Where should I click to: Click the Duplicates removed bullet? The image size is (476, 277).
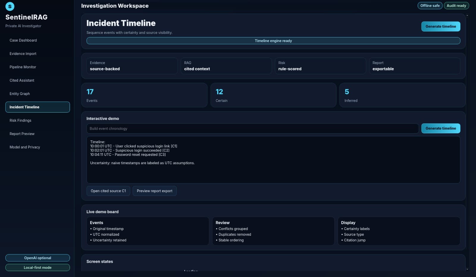[234, 235]
